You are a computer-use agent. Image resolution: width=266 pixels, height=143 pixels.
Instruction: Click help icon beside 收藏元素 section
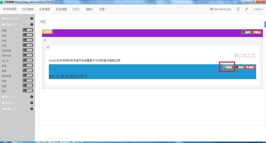tap(32, 109)
